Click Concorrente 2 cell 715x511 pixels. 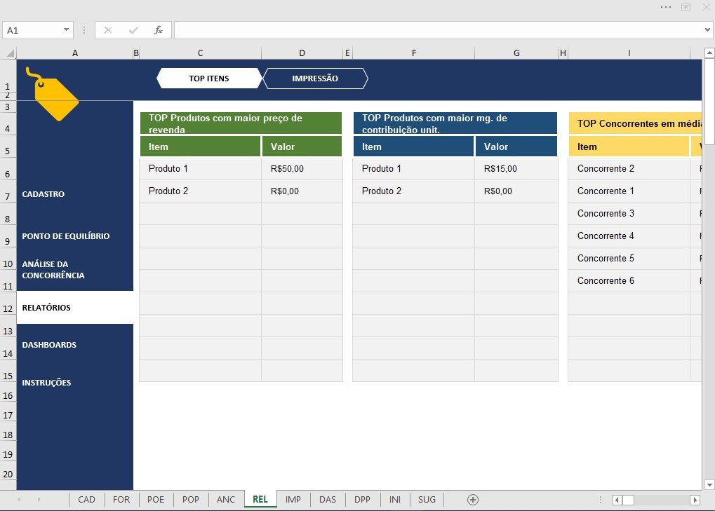click(629, 168)
